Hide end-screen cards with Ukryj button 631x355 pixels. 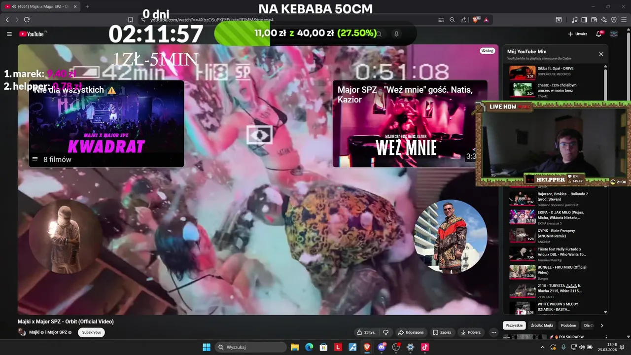tap(487, 51)
